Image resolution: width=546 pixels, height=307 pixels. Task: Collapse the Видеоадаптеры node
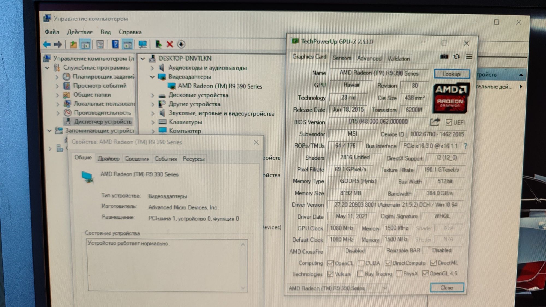[x=152, y=77]
